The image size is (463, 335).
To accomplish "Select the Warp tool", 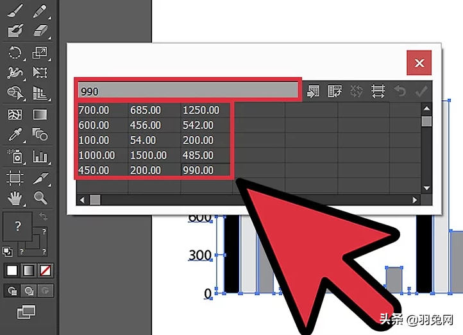I will coord(15,72).
